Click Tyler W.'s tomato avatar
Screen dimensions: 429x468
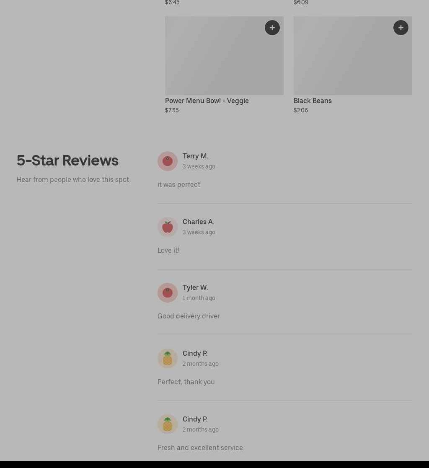(168, 293)
